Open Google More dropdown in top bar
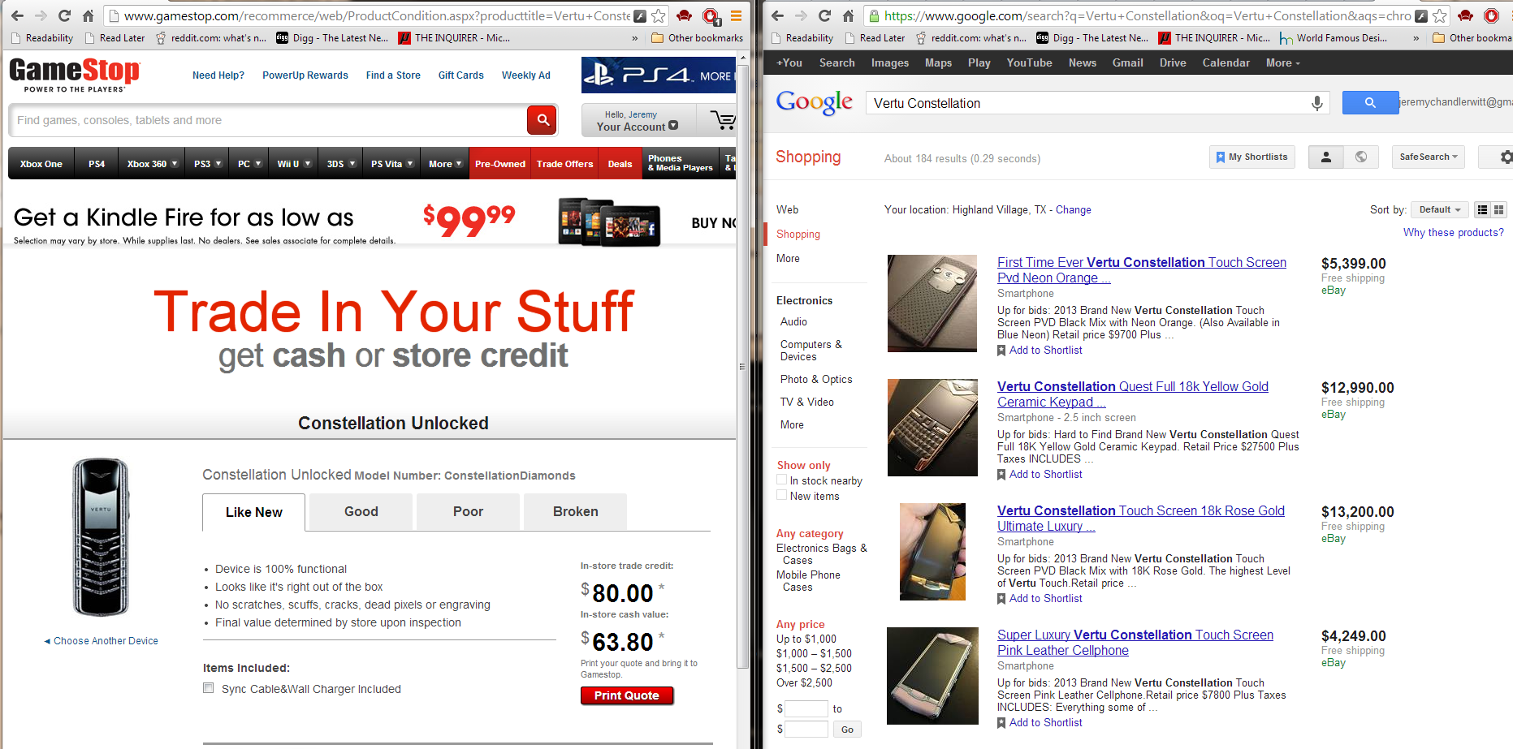The height and width of the screenshot is (749, 1513). coord(1282,62)
